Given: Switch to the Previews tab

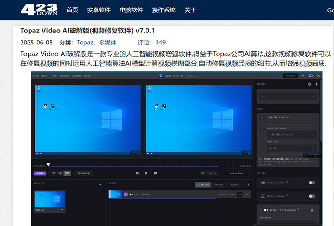Looking at the screenshot, I should (219, 185).
